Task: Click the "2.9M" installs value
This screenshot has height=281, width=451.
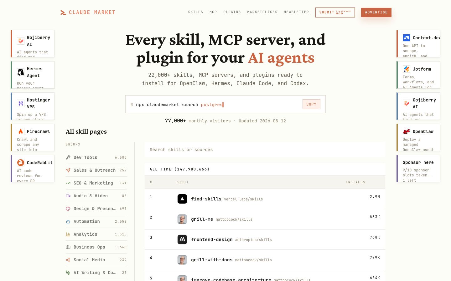Action: coord(375,197)
